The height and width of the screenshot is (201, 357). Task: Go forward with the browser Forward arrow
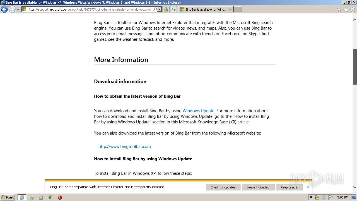(12, 9)
